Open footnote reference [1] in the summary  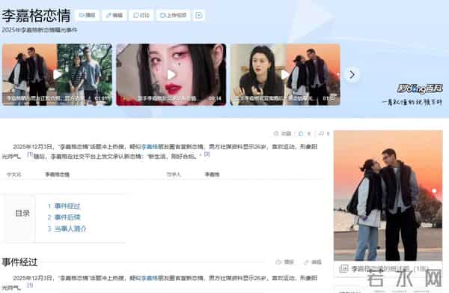(x=29, y=154)
